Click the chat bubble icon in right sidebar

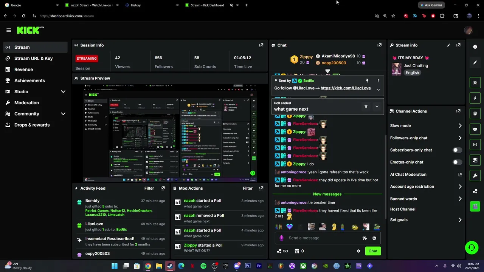click(475, 129)
